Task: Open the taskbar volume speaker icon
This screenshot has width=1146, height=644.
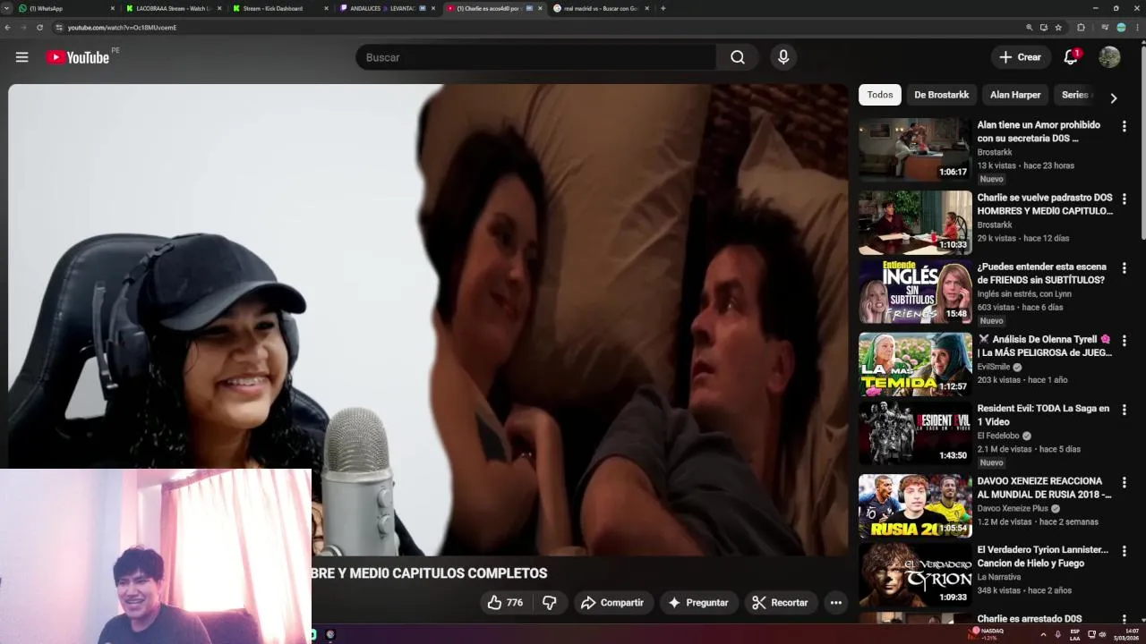Action: (1102, 634)
